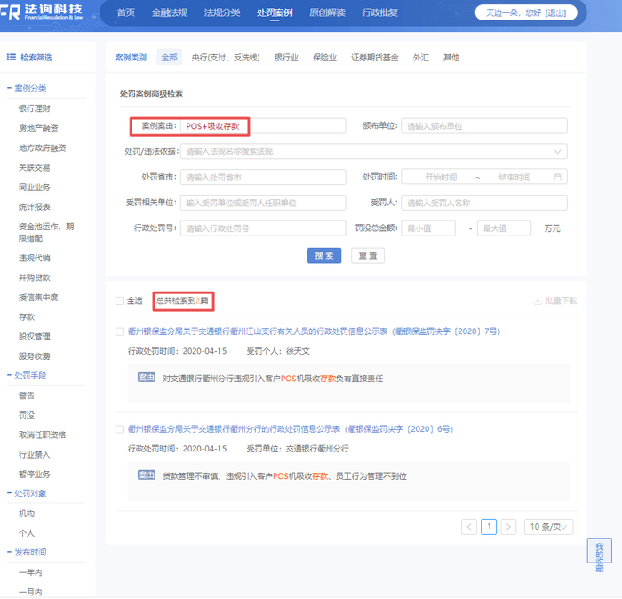Go to previous page arrow

click(469, 527)
